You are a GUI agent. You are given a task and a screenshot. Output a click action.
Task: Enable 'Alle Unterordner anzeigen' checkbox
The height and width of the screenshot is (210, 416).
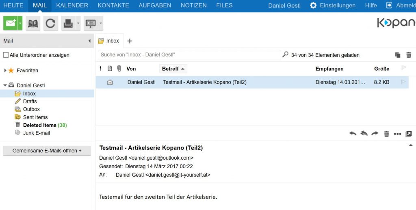(6, 55)
